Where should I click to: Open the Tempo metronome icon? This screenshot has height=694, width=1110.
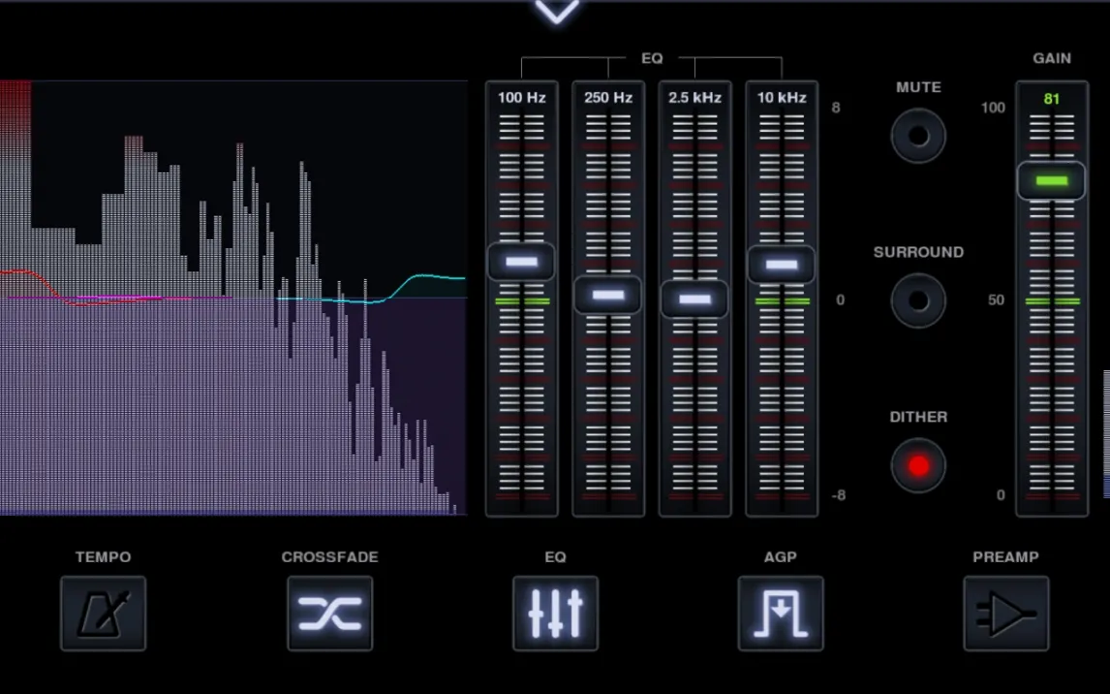(x=103, y=614)
